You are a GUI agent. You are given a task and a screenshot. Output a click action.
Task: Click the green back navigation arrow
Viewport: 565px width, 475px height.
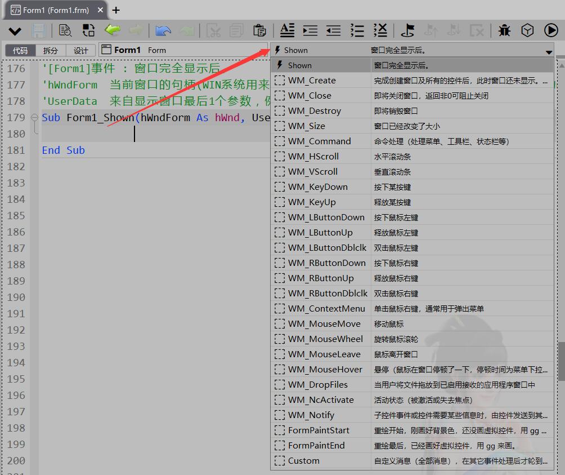113,30
